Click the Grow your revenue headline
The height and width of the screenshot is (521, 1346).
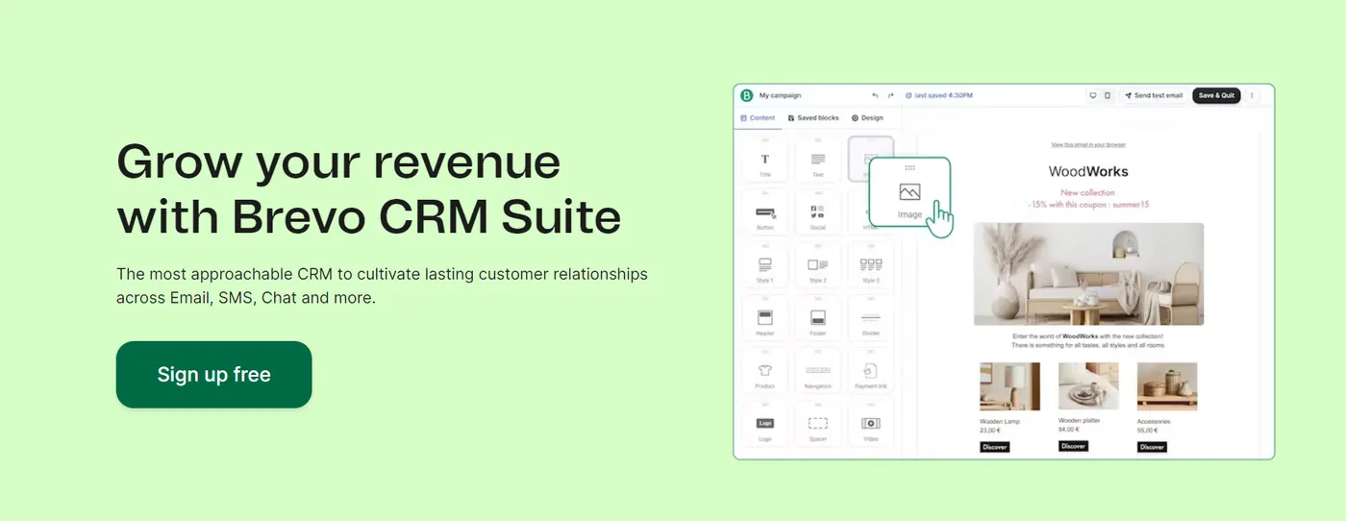tap(368, 188)
